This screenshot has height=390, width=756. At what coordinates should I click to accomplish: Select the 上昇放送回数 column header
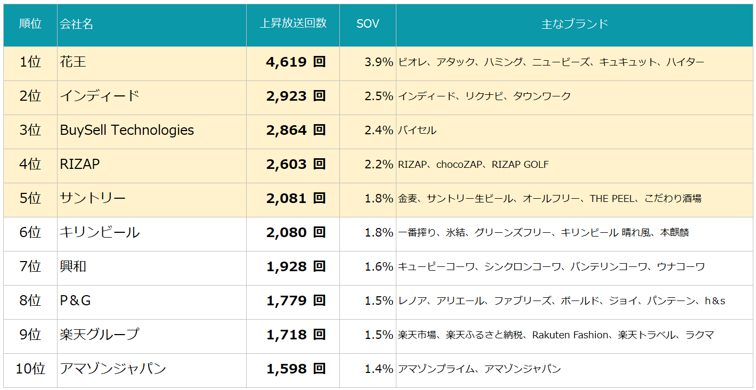coord(293,24)
